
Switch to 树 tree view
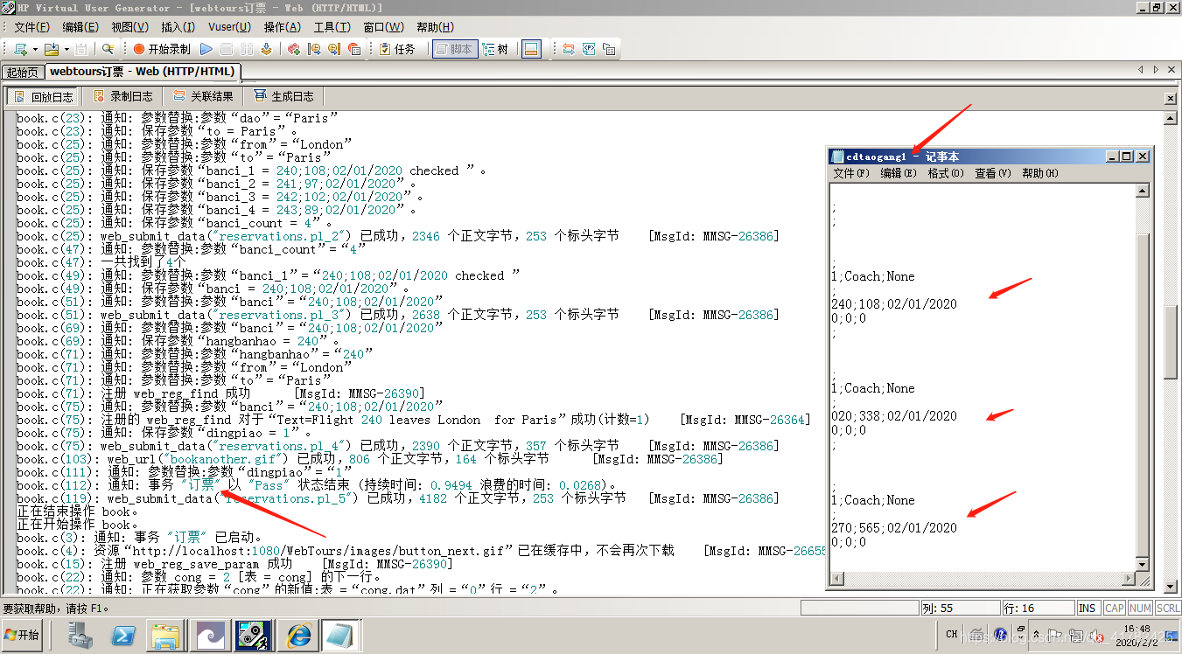(x=496, y=50)
